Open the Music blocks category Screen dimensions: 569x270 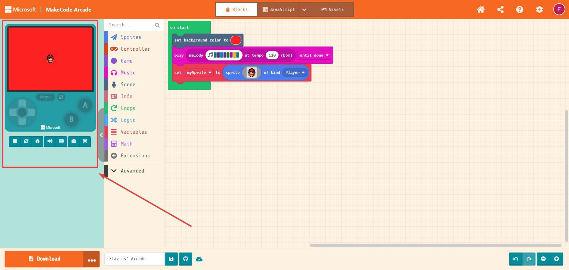point(127,73)
